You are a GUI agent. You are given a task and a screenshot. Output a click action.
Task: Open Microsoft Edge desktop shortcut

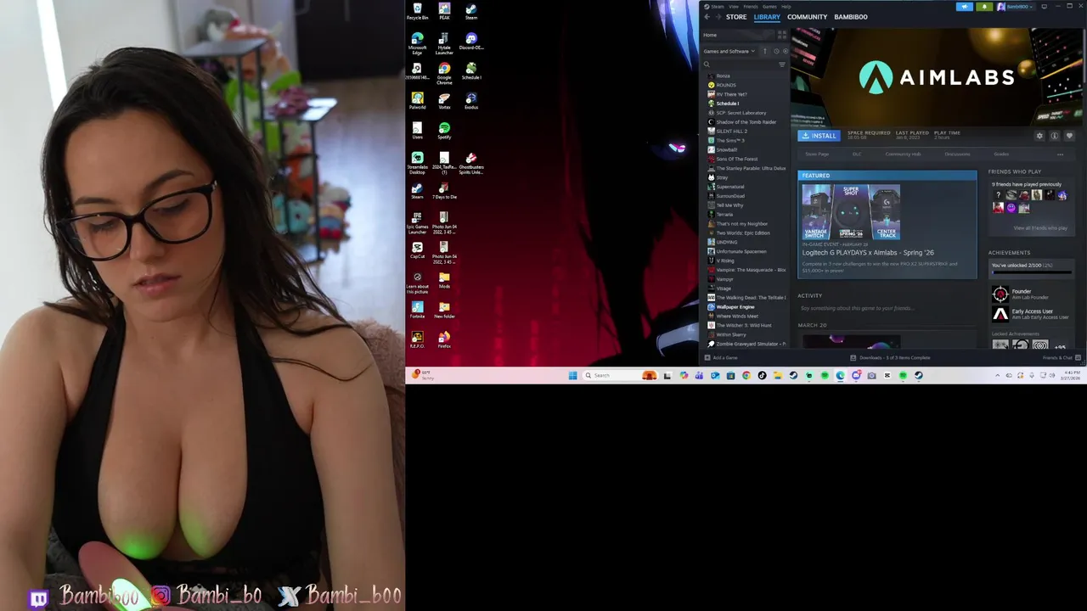417,42
